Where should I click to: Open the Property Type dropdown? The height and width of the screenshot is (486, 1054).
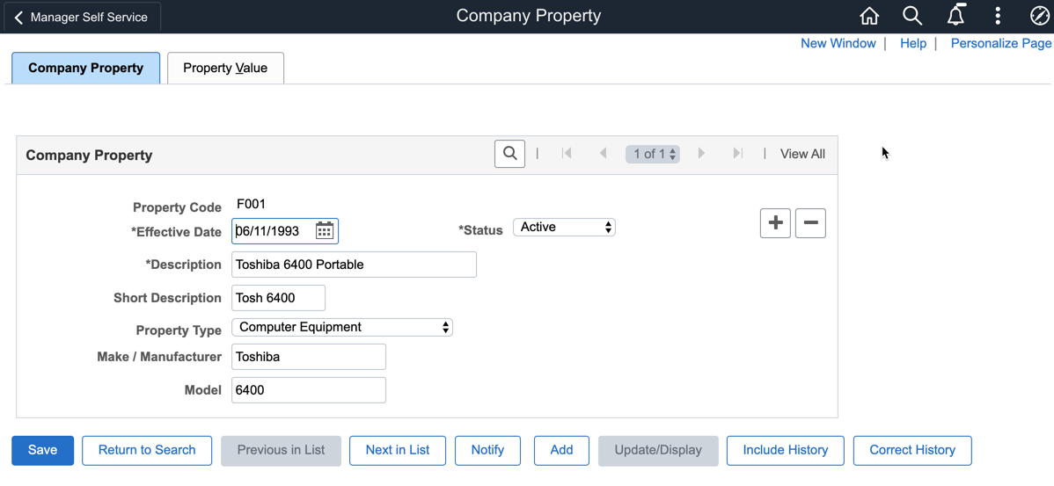tap(341, 327)
